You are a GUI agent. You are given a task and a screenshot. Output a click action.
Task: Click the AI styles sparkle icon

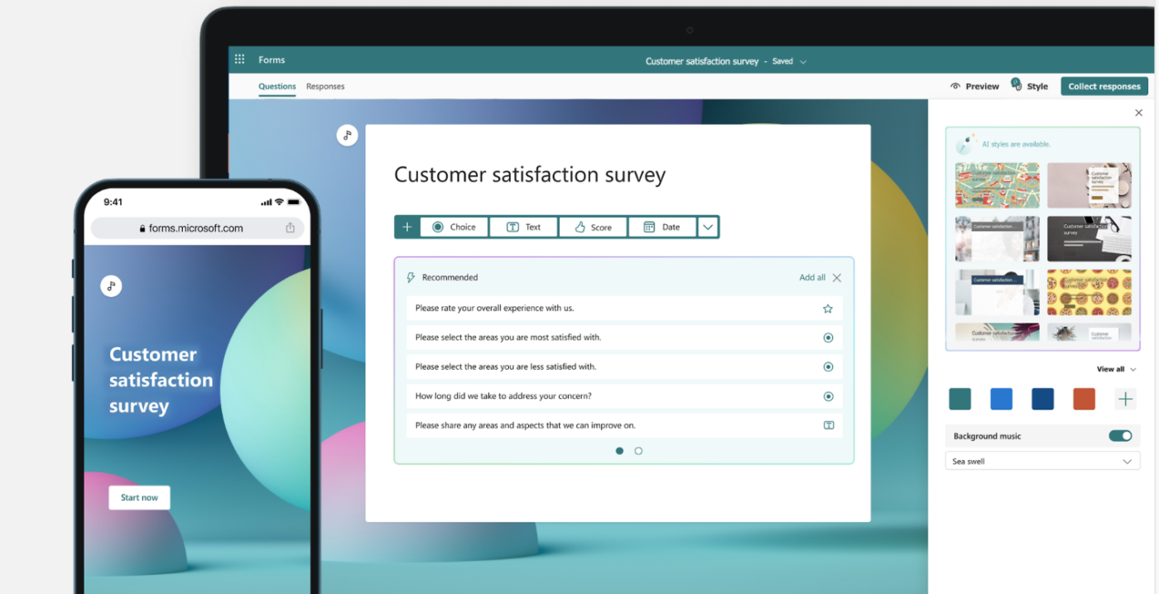click(x=965, y=145)
